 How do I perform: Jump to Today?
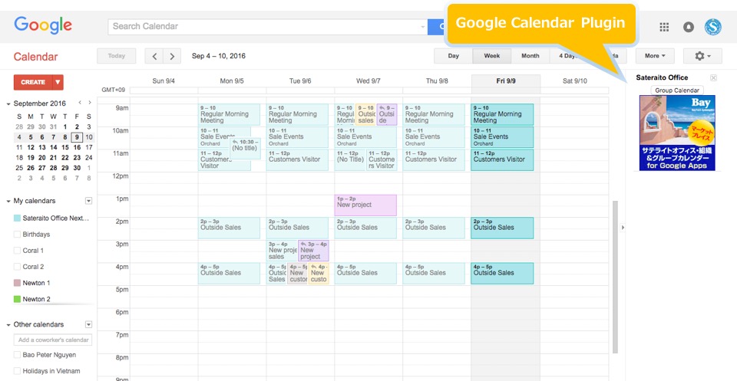pyautogui.click(x=117, y=56)
